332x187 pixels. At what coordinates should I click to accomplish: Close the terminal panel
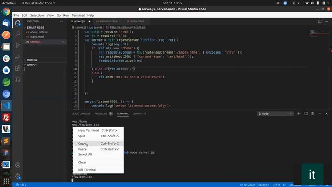[326, 114]
